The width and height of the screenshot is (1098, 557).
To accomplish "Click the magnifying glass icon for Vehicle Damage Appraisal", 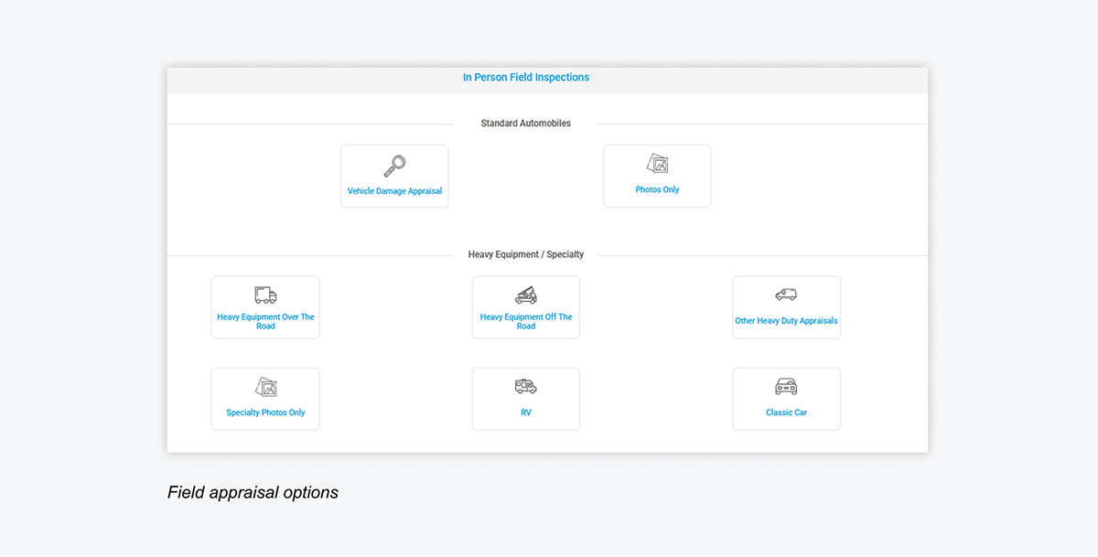I will [394, 166].
